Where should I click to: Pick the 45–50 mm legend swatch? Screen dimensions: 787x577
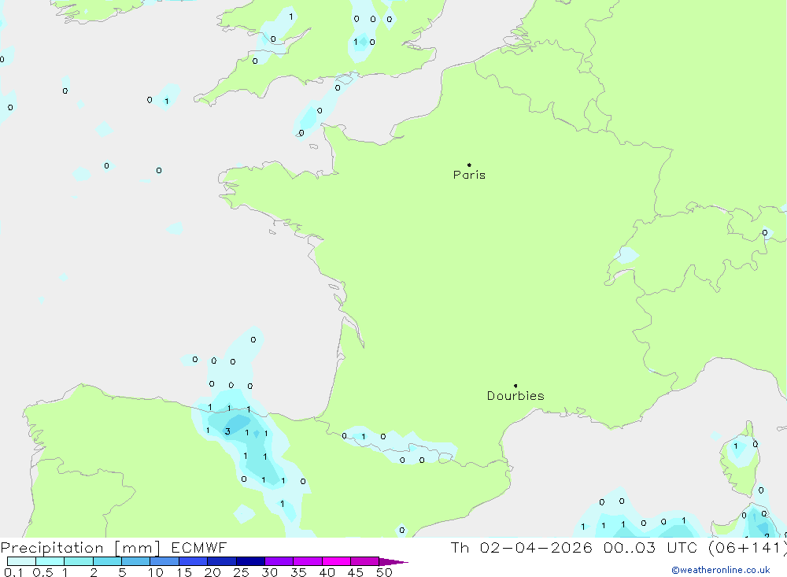coord(365,561)
